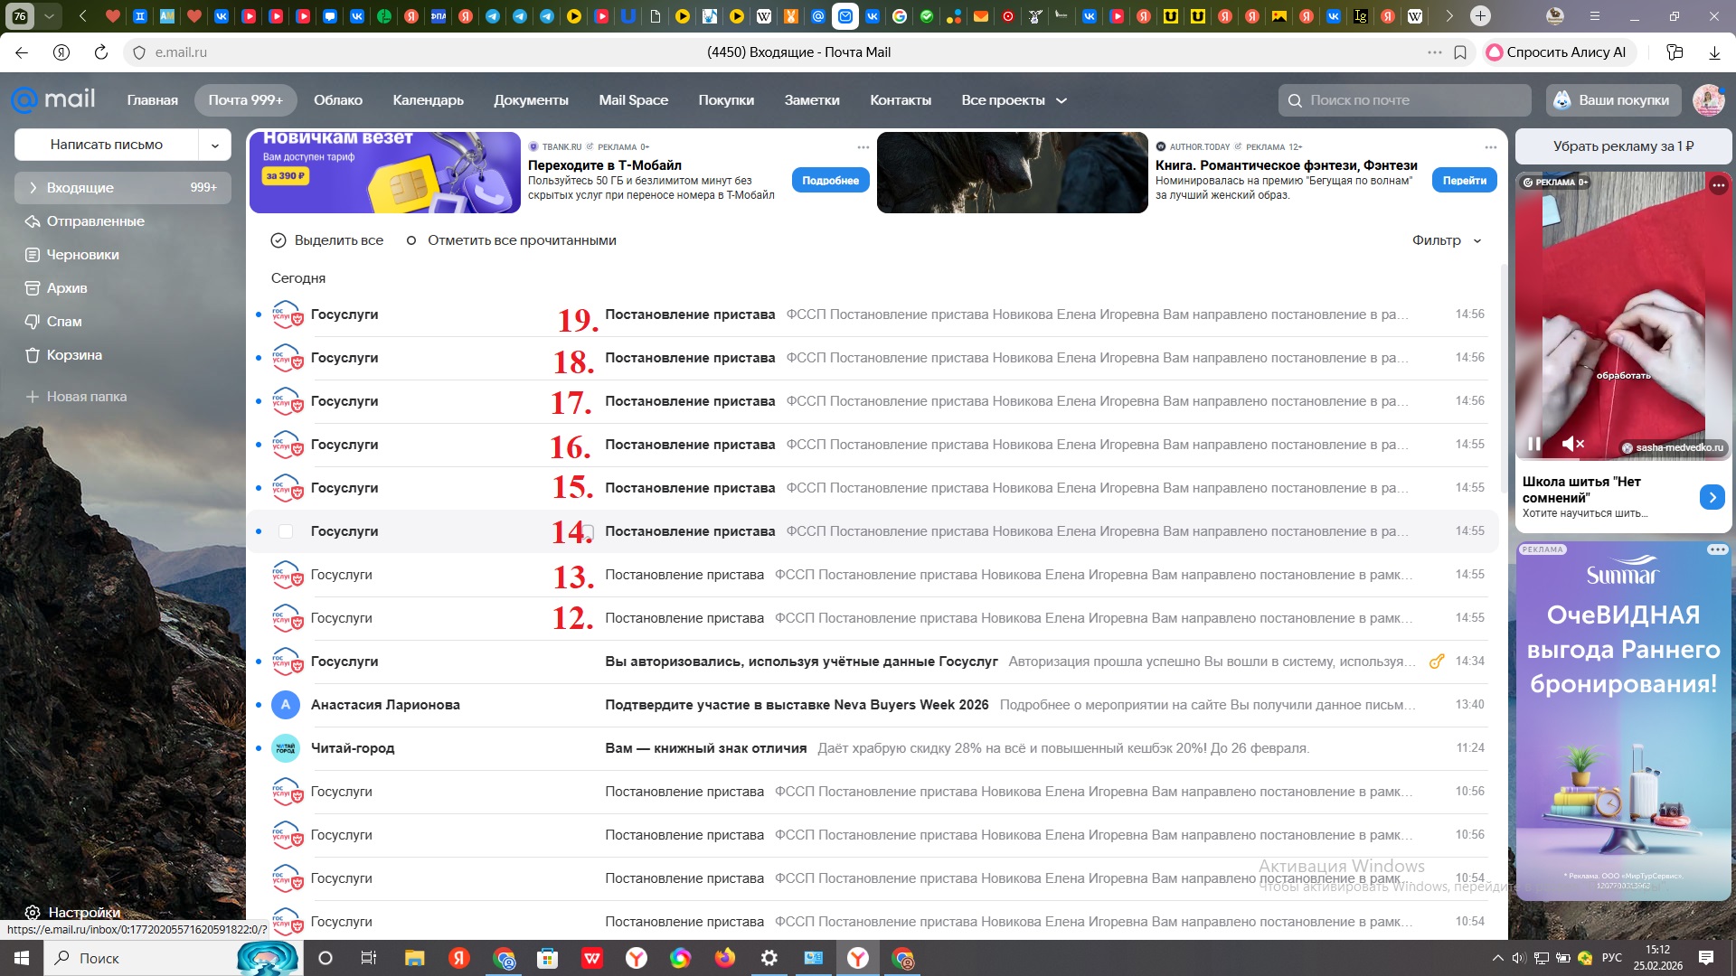1736x976 pixels.
Task: Click the browser bookmark icon in address bar
Action: coord(1460,52)
